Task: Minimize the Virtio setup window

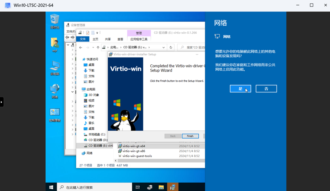Action: (x=197, y=54)
